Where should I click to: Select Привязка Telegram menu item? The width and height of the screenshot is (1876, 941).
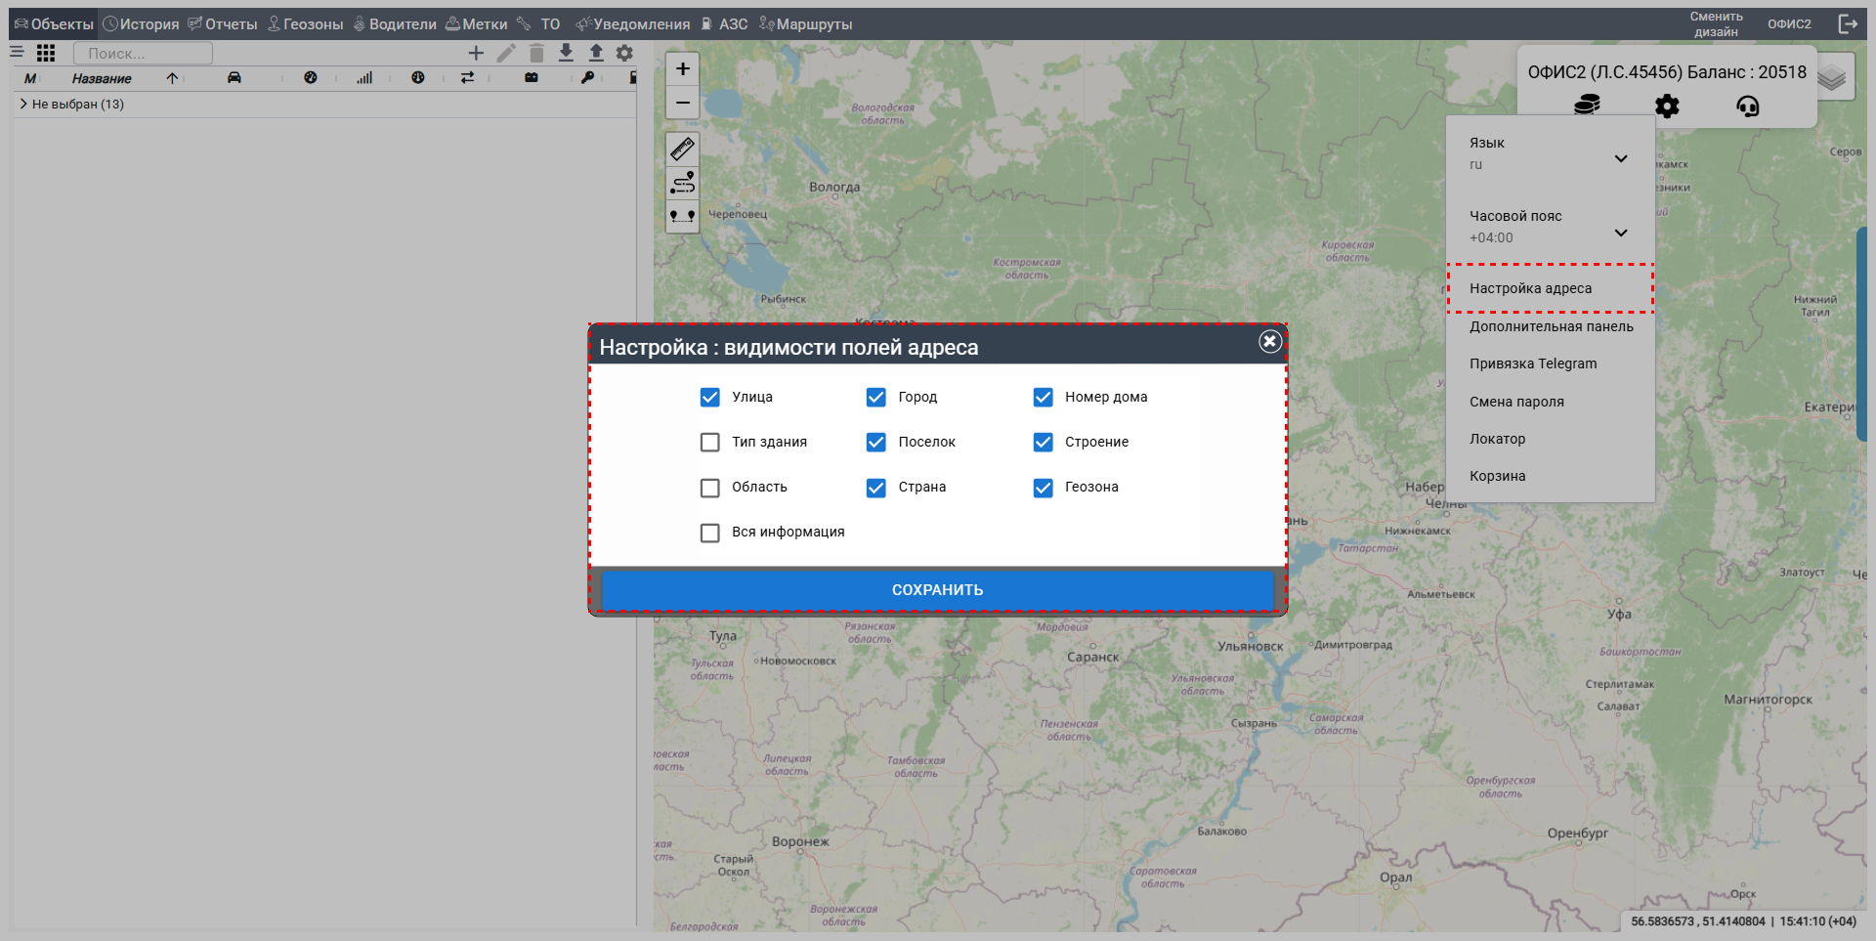[x=1533, y=364]
